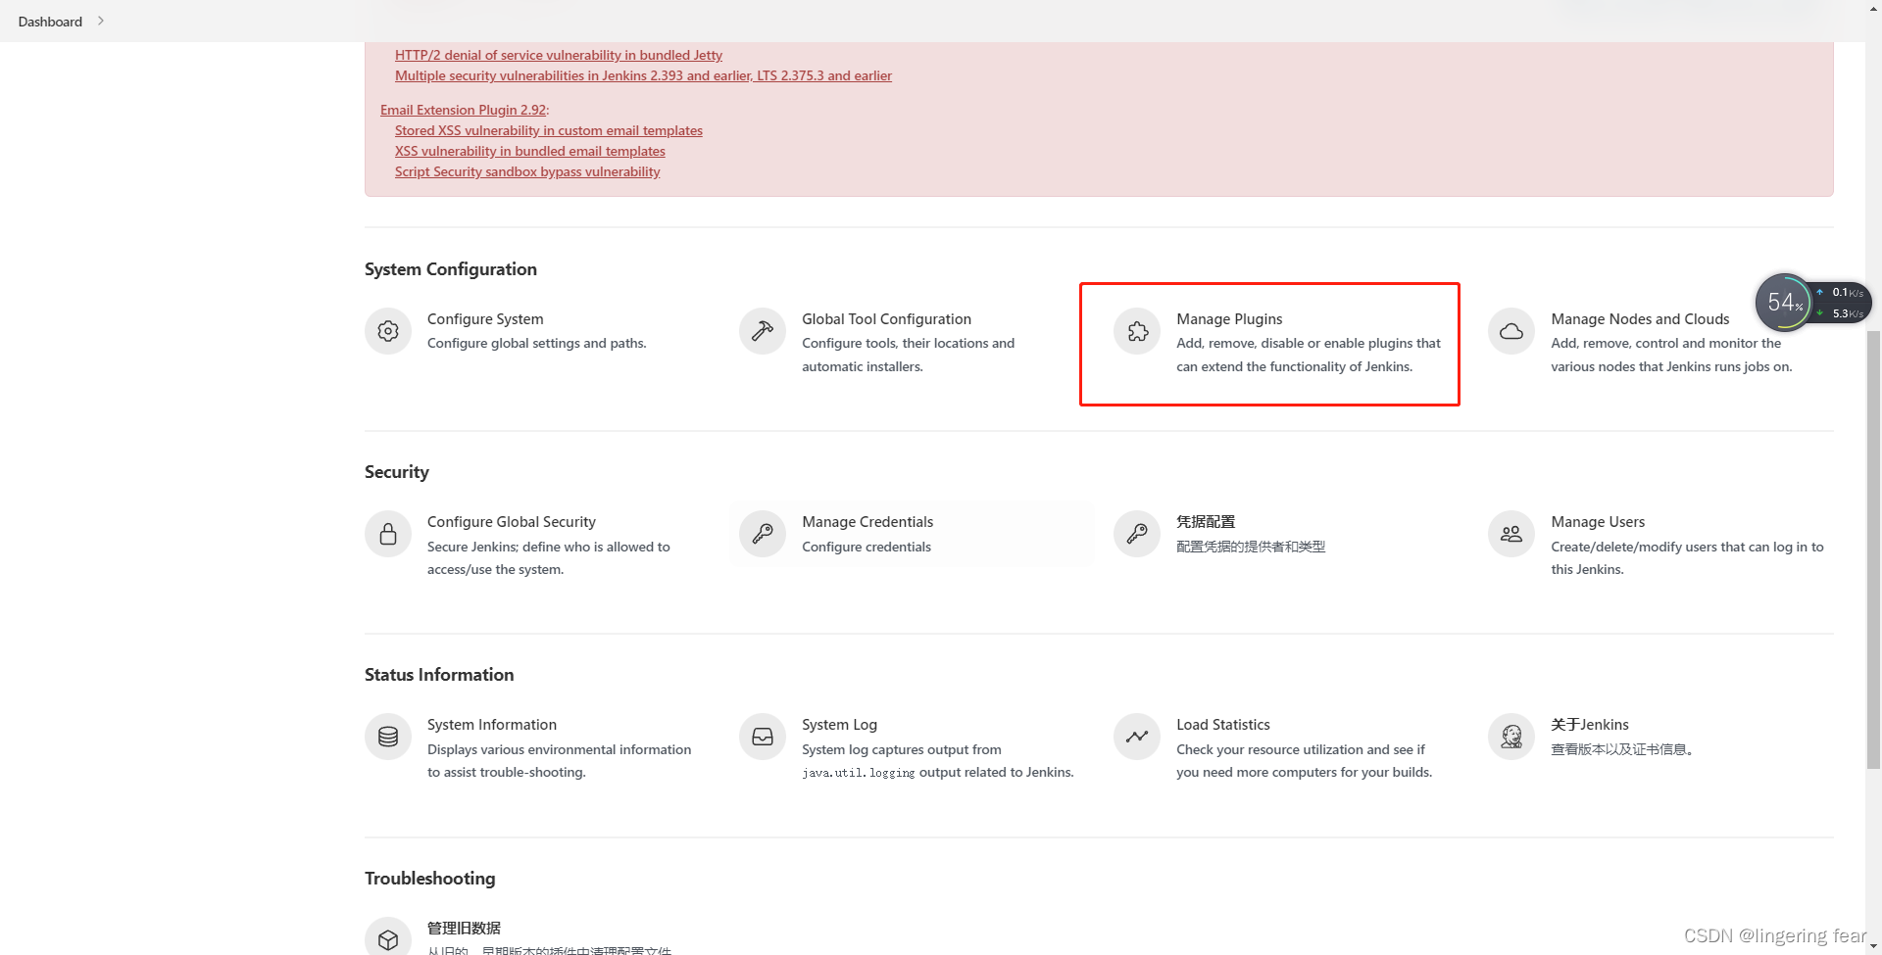This screenshot has height=955, width=1882.
Task: Open Script Security sandbox bypass vulnerability link
Action: point(527,171)
